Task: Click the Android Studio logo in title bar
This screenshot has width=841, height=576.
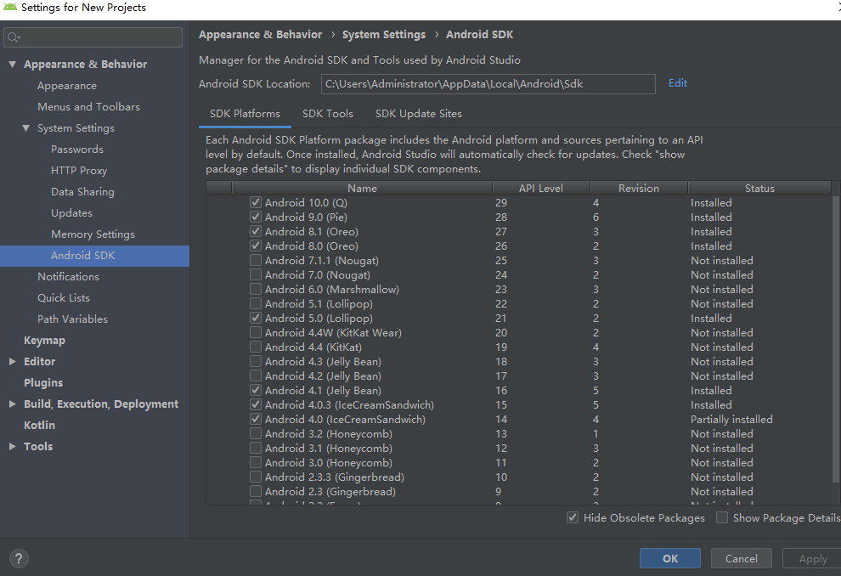Action: tap(9, 7)
